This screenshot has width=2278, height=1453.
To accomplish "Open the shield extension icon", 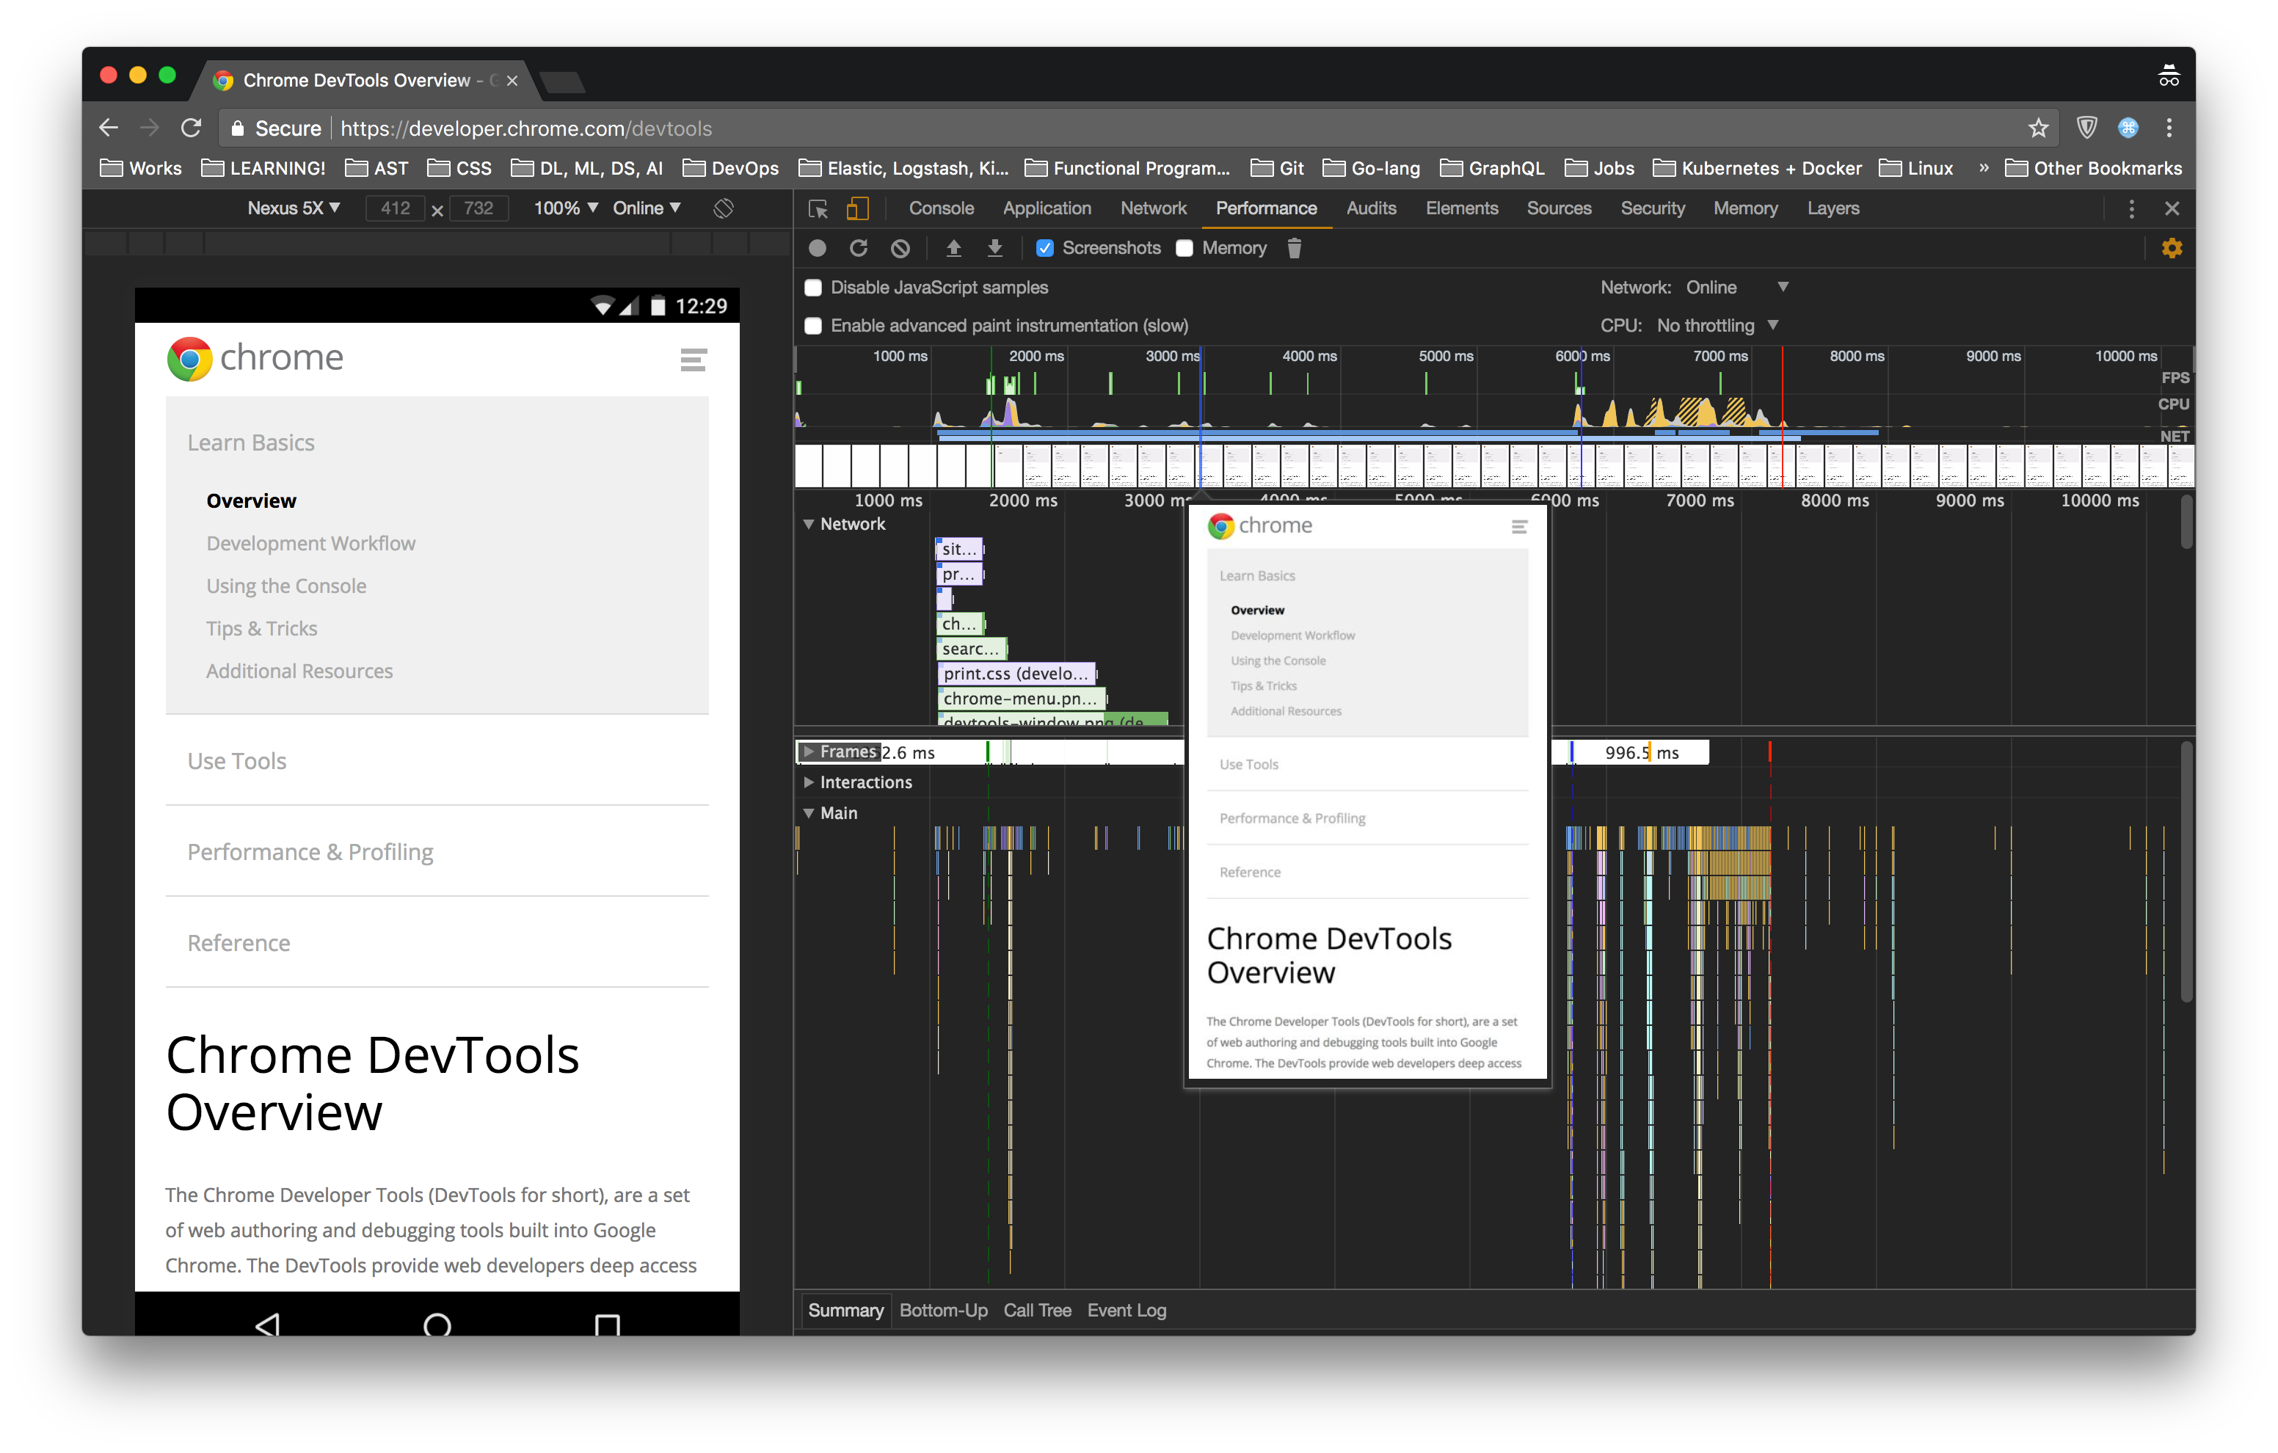I will 2087,128.
